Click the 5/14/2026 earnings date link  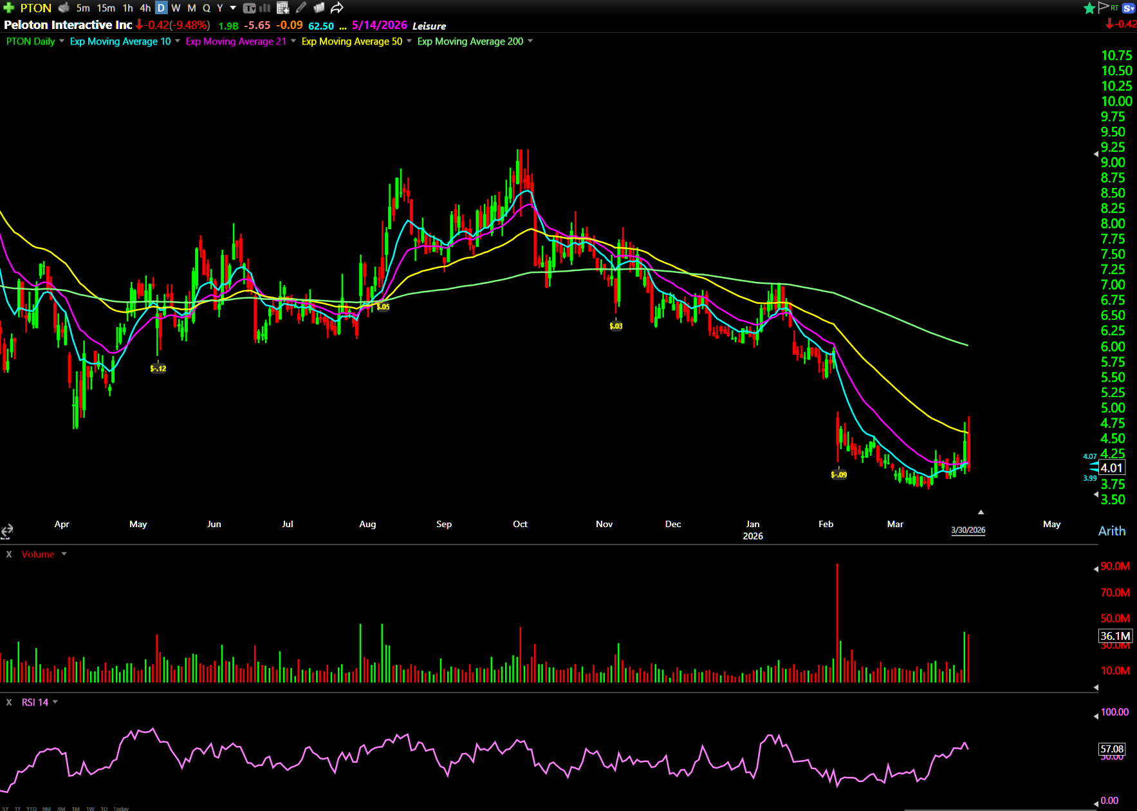click(379, 25)
